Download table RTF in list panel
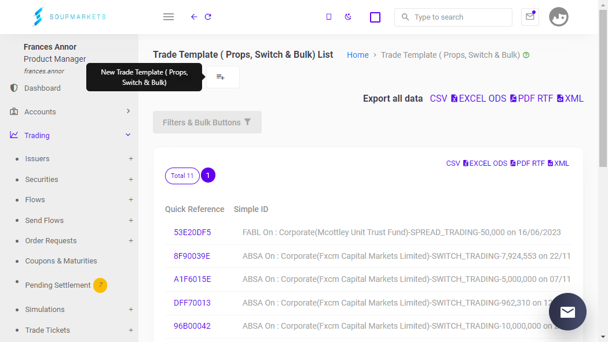This screenshot has height=342, width=608. (538, 163)
